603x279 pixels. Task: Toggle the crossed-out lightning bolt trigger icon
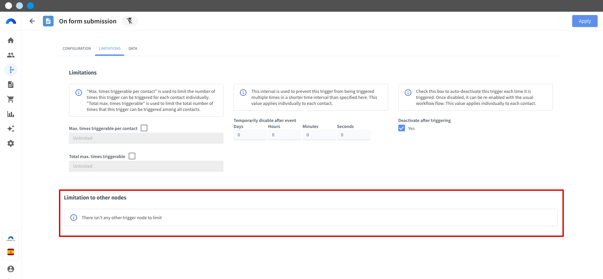pyautogui.click(x=130, y=21)
